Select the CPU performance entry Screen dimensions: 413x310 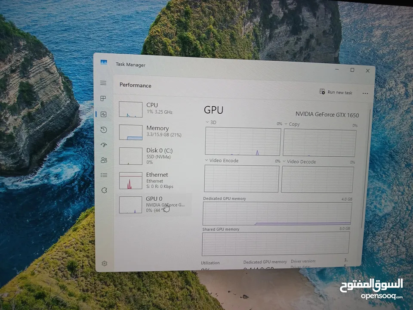pos(155,109)
